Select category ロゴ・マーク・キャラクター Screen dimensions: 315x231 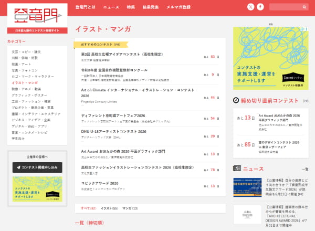[33, 77]
